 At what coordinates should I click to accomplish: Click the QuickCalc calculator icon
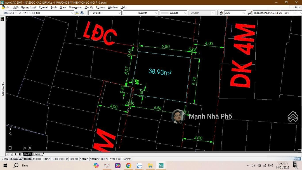3,19
